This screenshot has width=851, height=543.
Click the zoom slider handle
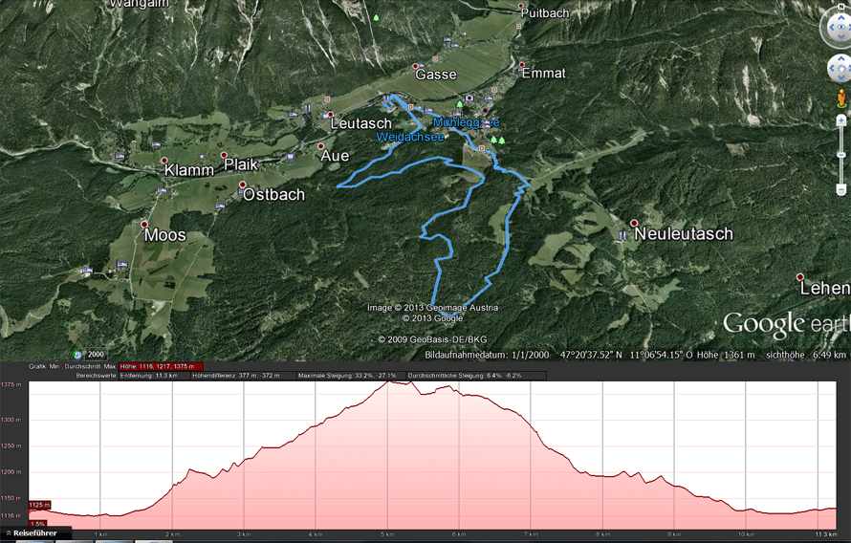(841, 155)
